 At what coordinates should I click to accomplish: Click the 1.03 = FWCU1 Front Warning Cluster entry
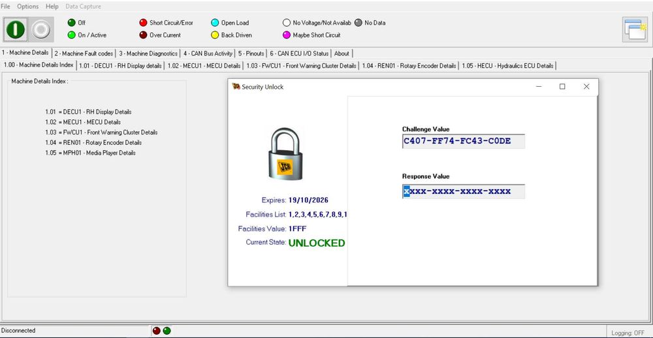point(101,132)
